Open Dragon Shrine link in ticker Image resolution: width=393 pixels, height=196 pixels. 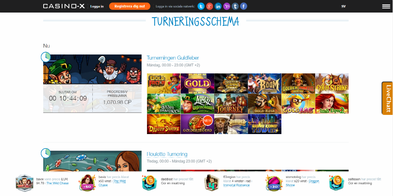(x=303, y=183)
